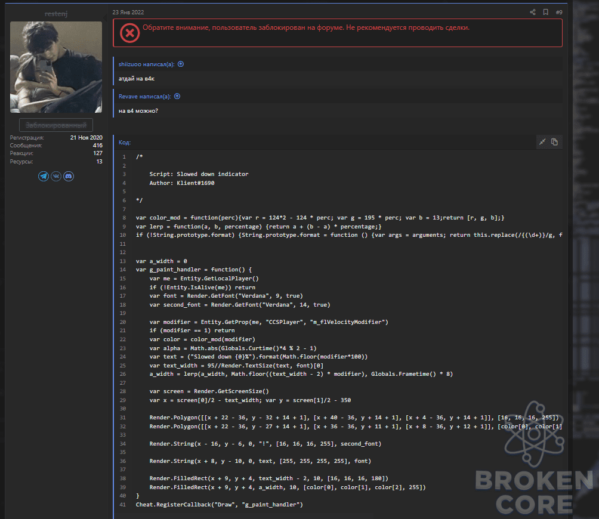
Task: Open the user's Telegram profile icon
Action: pyautogui.click(x=44, y=176)
